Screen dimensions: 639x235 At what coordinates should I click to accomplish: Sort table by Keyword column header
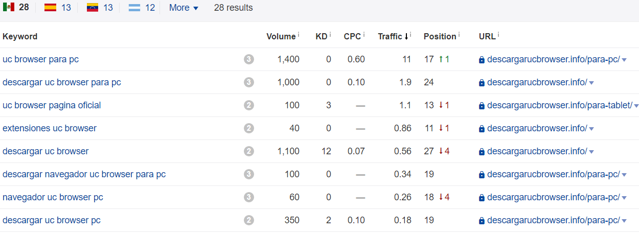20,36
